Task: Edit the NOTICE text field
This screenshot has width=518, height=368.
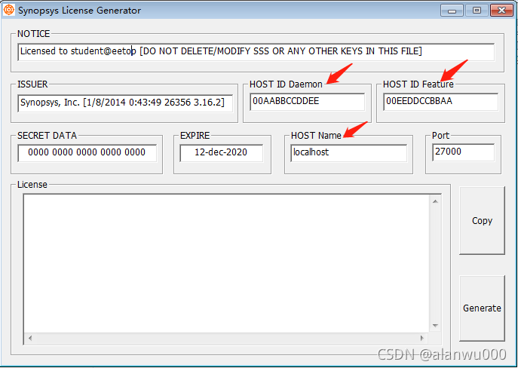Action: (256, 52)
